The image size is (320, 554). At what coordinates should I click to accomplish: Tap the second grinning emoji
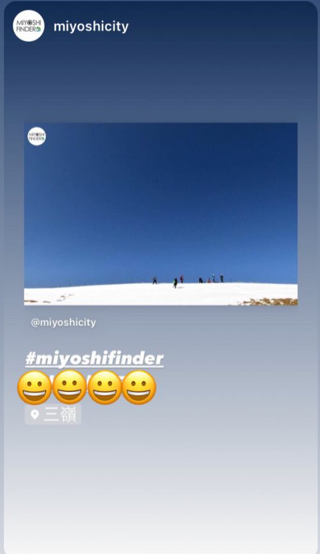tap(69, 387)
